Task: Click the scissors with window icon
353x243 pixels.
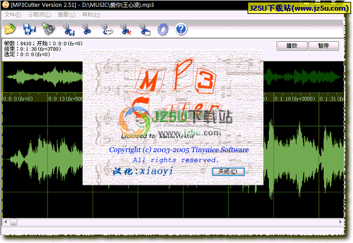Action: point(145,30)
